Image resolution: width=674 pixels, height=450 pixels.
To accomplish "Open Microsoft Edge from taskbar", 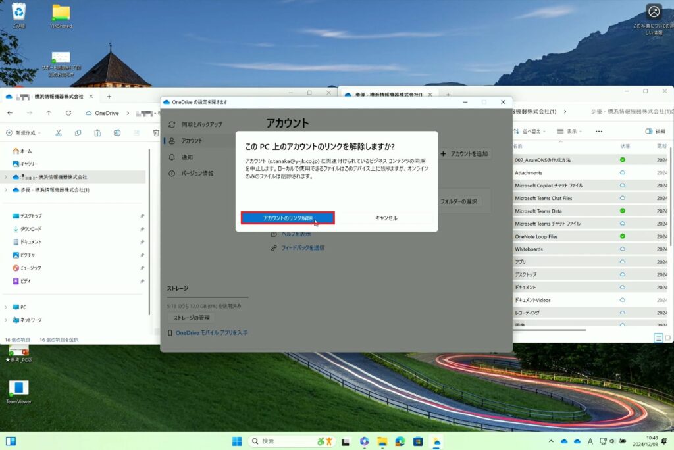I will (x=400, y=441).
